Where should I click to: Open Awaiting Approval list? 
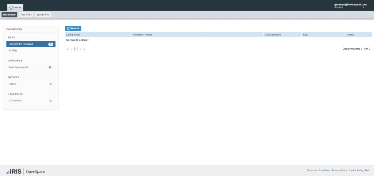pos(18,67)
